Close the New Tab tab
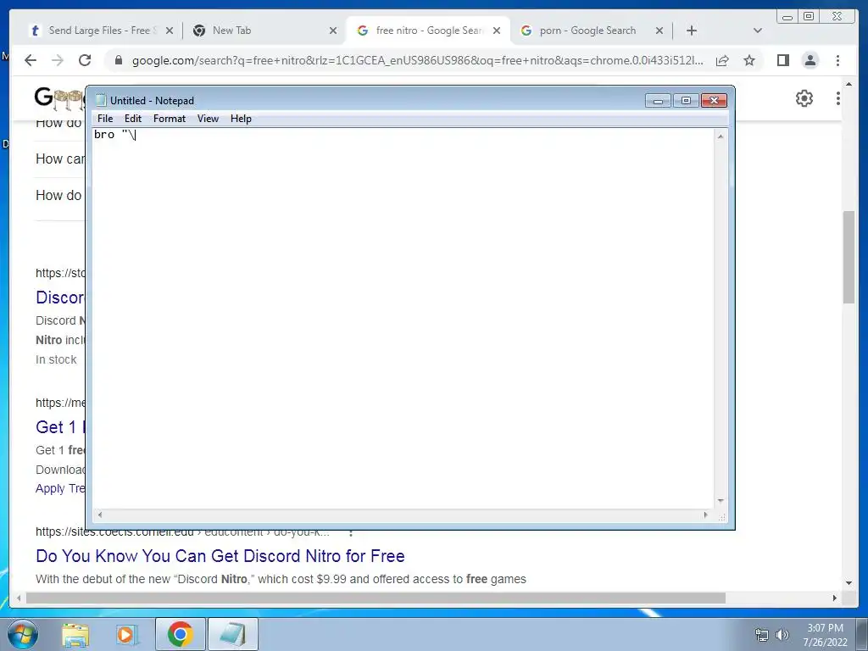Image resolution: width=868 pixels, height=651 pixels. pyautogui.click(x=332, y=31)
